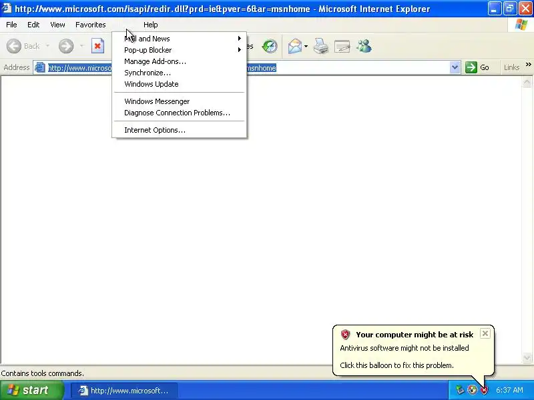Screen dimensions: 534x400
Task: Open the View menu
Action: coord(57,25)
